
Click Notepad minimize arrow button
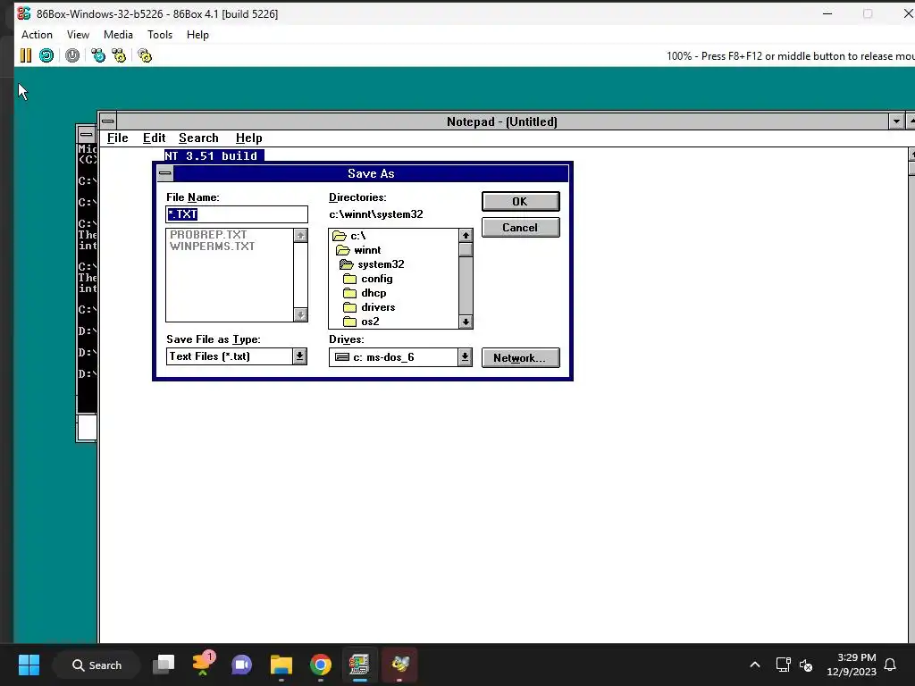(x=896, y=121)
